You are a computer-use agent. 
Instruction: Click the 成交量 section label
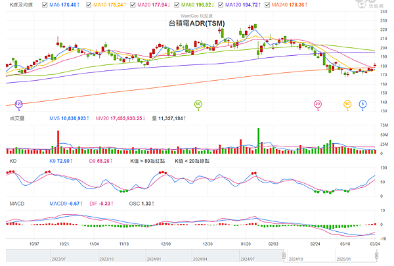[17, 118]
